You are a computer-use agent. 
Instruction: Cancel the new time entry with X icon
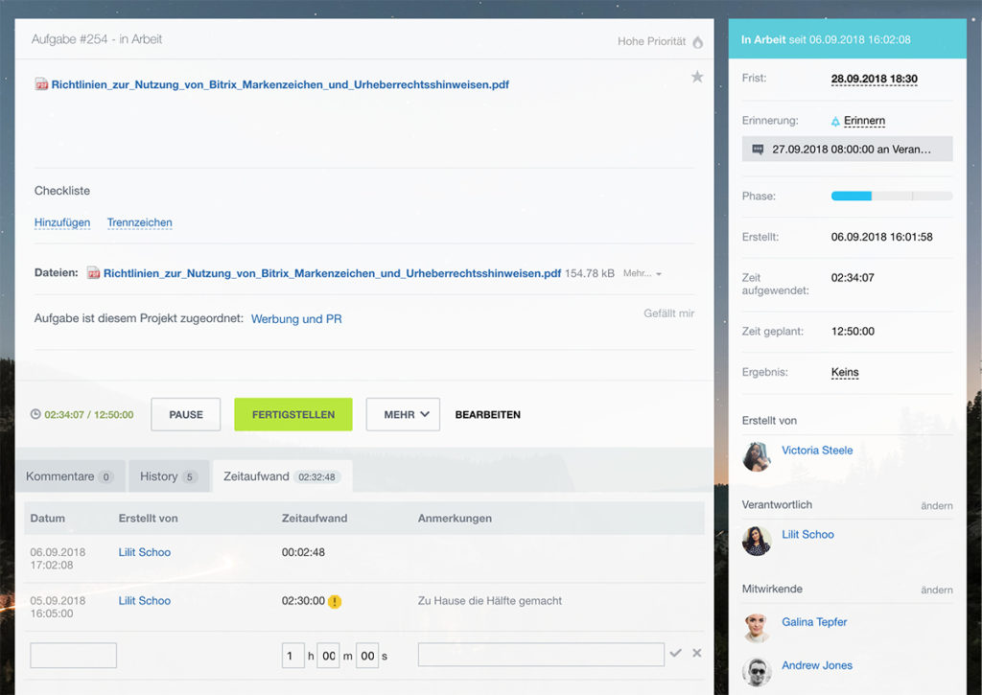click(697, 653)
